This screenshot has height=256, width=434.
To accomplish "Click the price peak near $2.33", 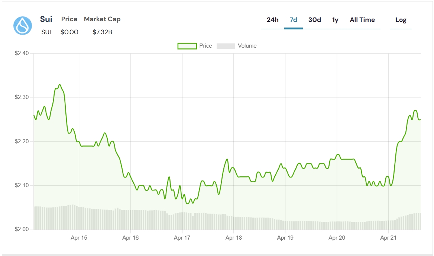I will [x=59, y=85].
